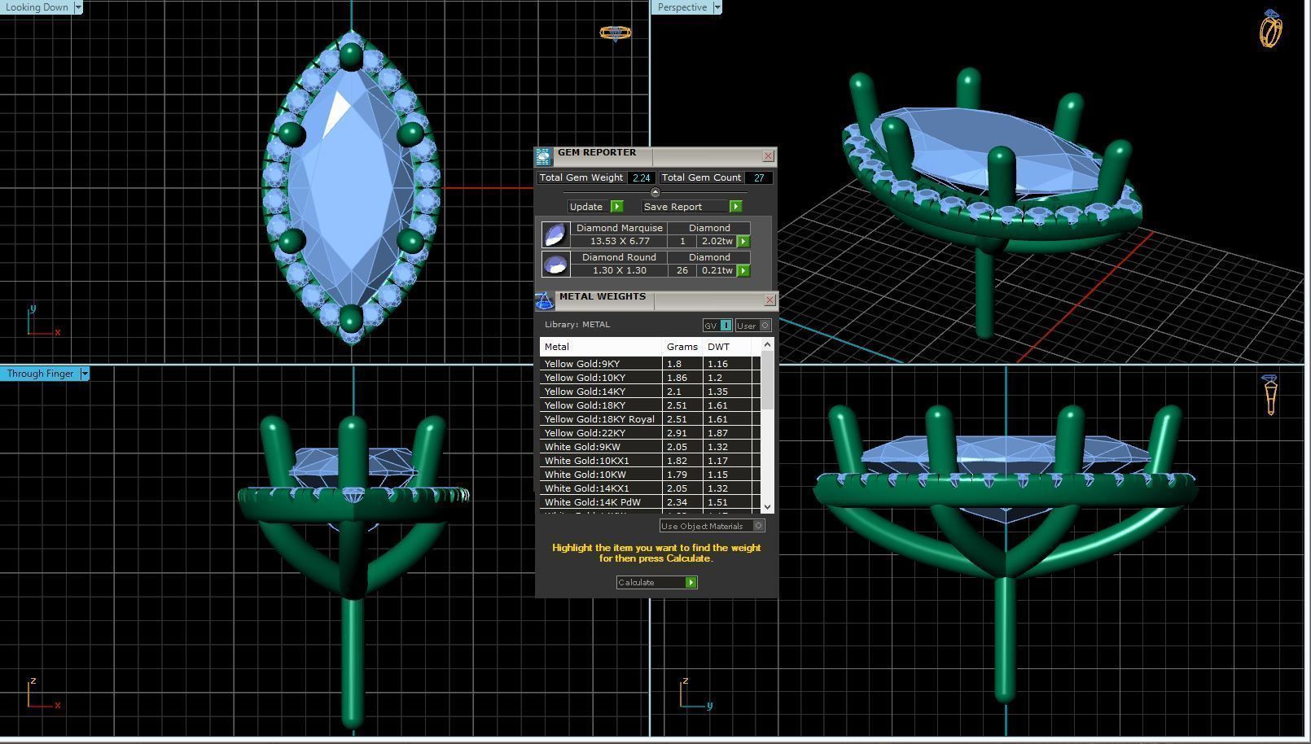
Task: Click the Total Gem Count value 27
Action: pos(759,177)
